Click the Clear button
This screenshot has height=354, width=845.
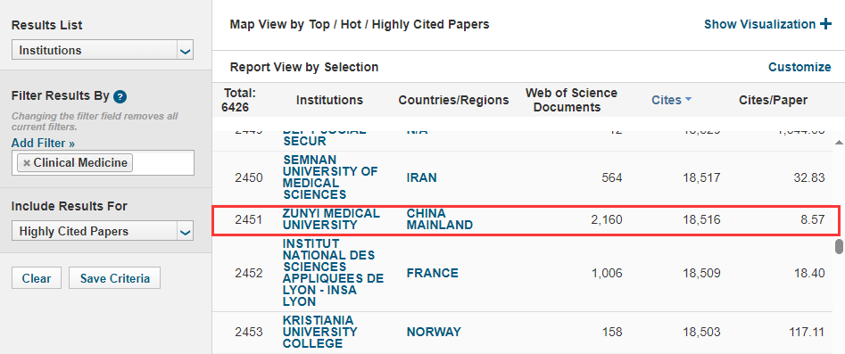(x=37, y=278)
